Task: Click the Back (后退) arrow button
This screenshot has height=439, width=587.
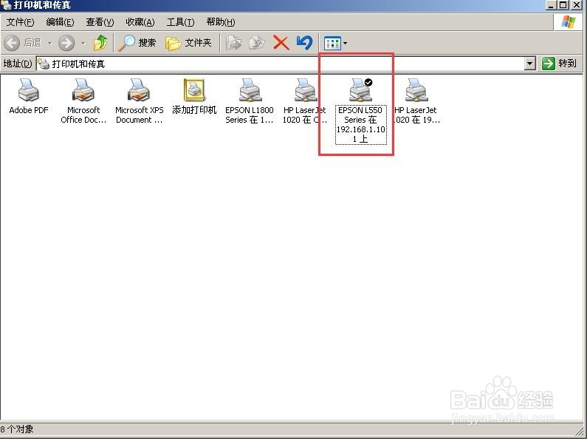Action: (12, 43)
